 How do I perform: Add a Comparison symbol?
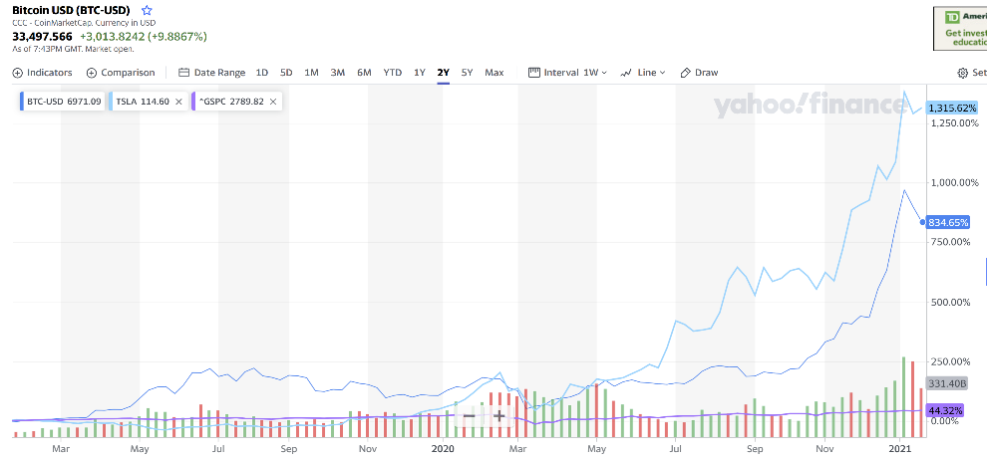pos(121,73)
